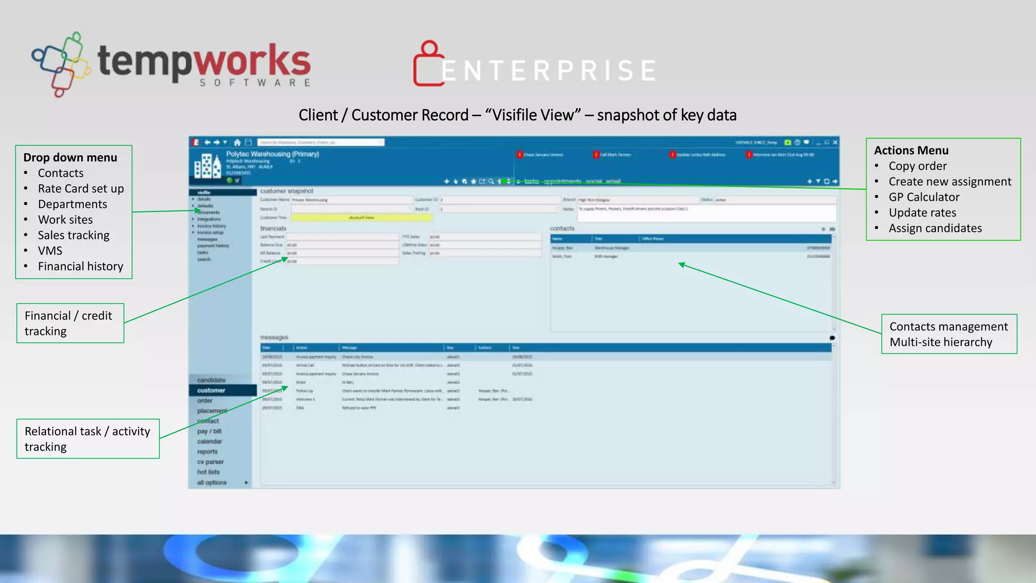Viewport: 1036px width, 583px height.
Task: Click the star favorite icon
Action: (473, 181)
